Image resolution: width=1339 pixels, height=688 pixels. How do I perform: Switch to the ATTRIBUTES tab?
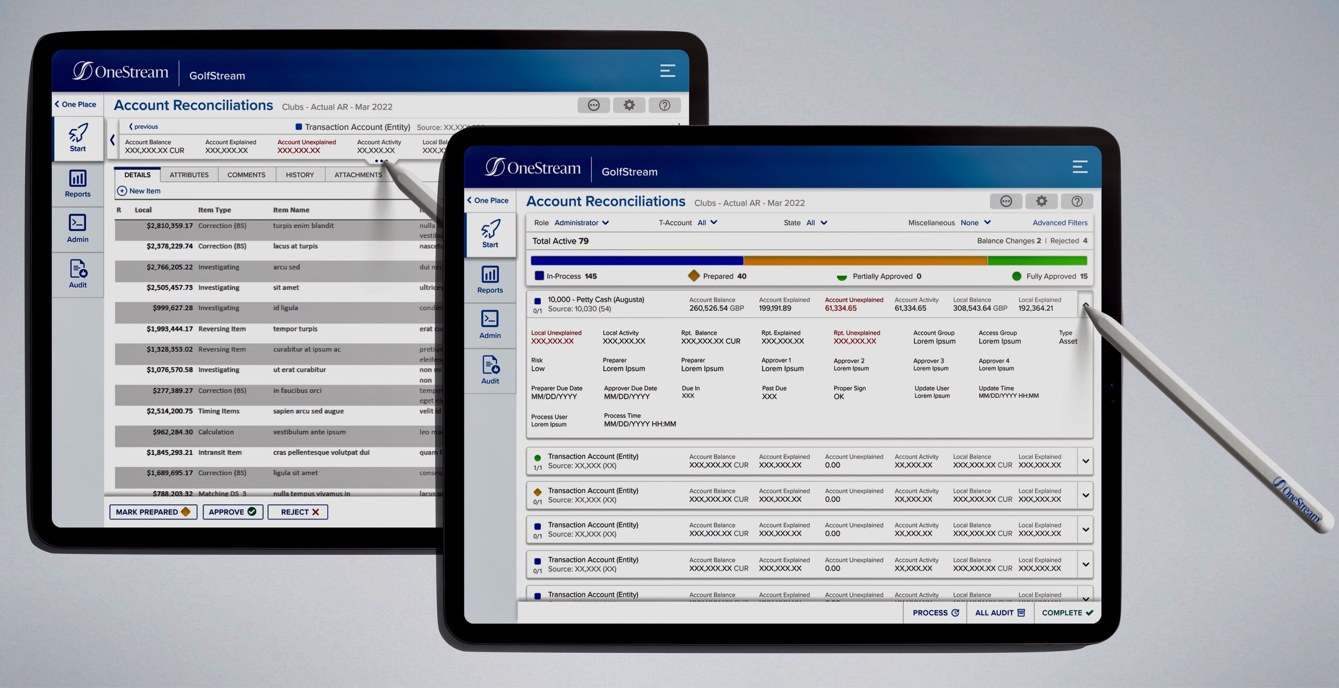(x=189, y=175)
